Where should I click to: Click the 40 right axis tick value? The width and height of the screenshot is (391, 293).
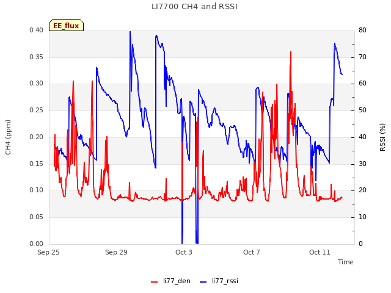[362, 137]
